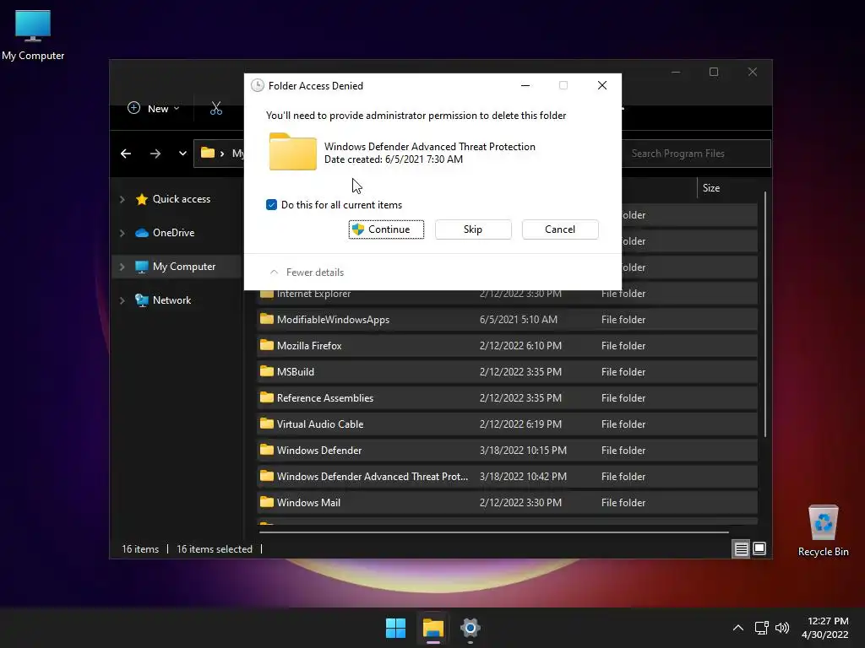Image resolution: width=865 pixels, height=648 pixels.
Task: Switch to details view icon
Action: click(741, 548)
